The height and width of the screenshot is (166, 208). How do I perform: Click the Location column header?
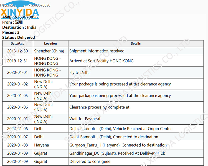(x=50, y=44)
